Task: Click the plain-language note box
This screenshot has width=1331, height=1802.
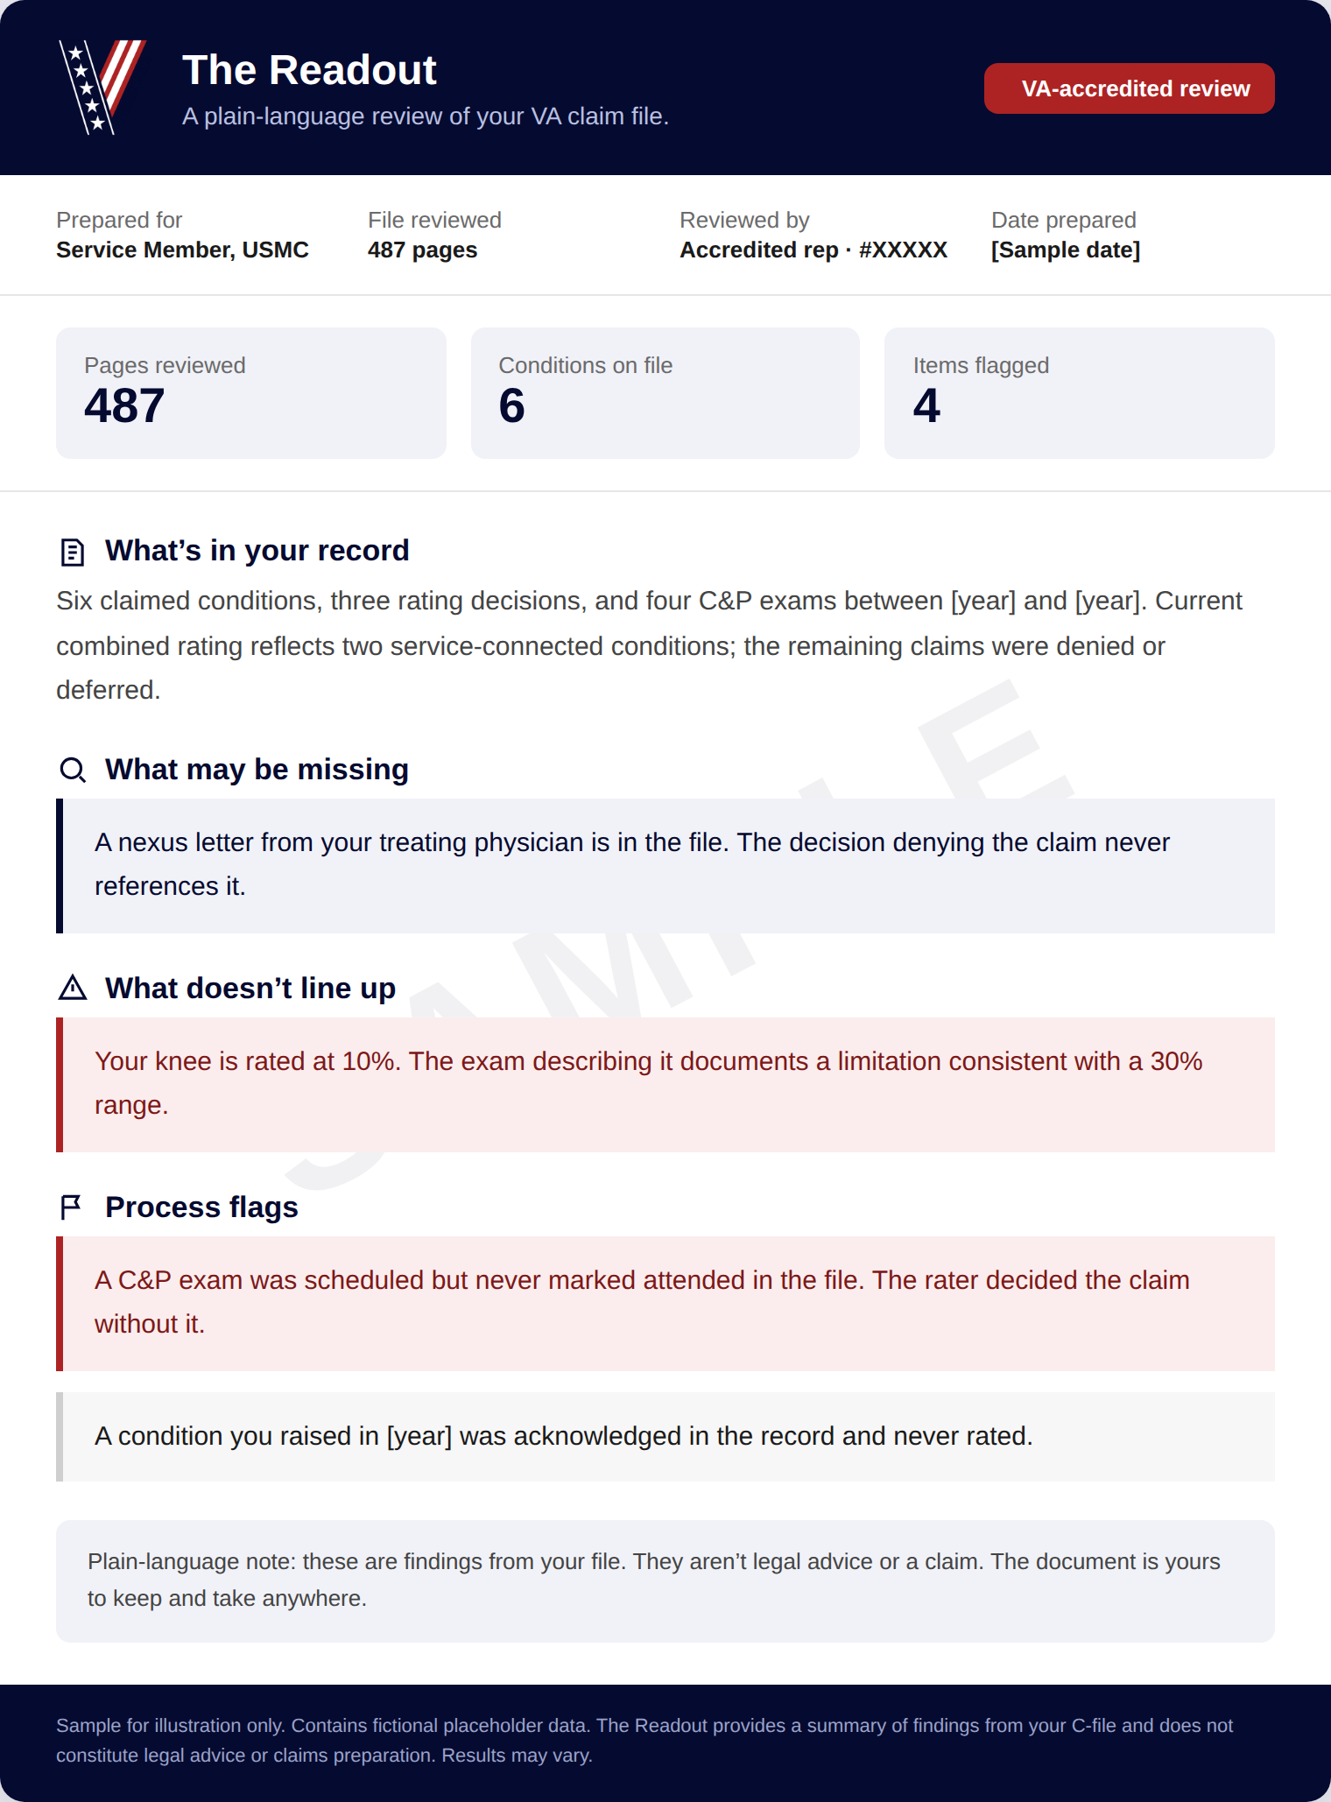Action: click(665, 1581)
